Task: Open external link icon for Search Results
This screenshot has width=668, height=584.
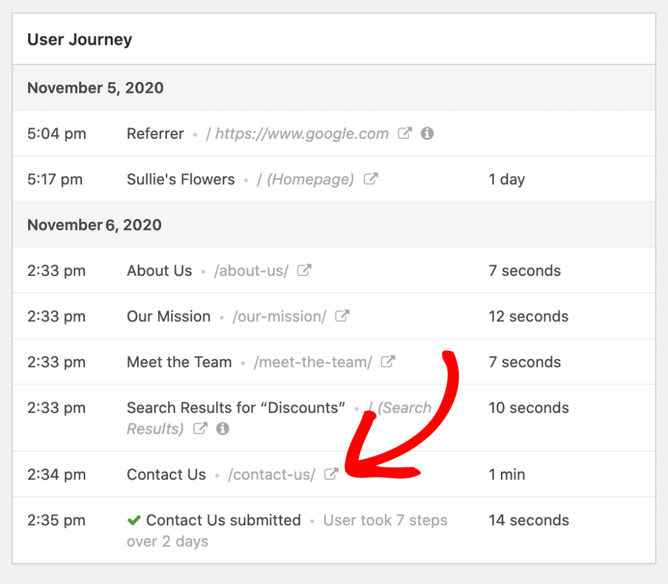Action: (x=201, y=428)
